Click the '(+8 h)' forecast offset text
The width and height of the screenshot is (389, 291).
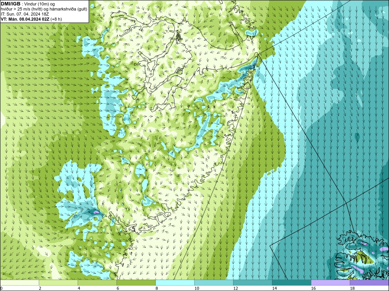(56, 19)
